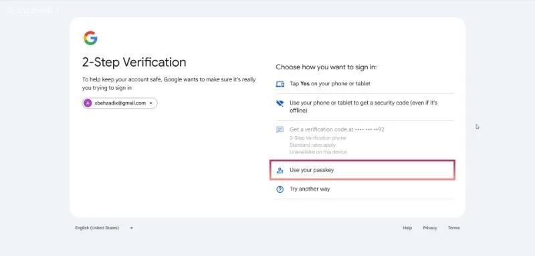Screen dimensions: 535x256
Task: Click the offline security code icon
Action: [280, 103]
